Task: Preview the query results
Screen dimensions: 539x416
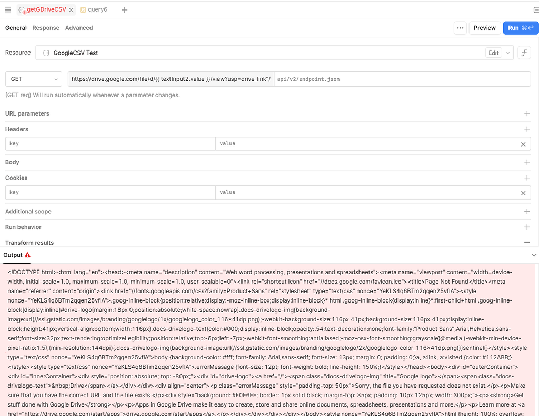Action: (484, 27)
